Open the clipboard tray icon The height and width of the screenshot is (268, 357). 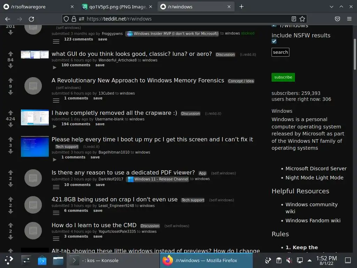[x=279, y=260]
